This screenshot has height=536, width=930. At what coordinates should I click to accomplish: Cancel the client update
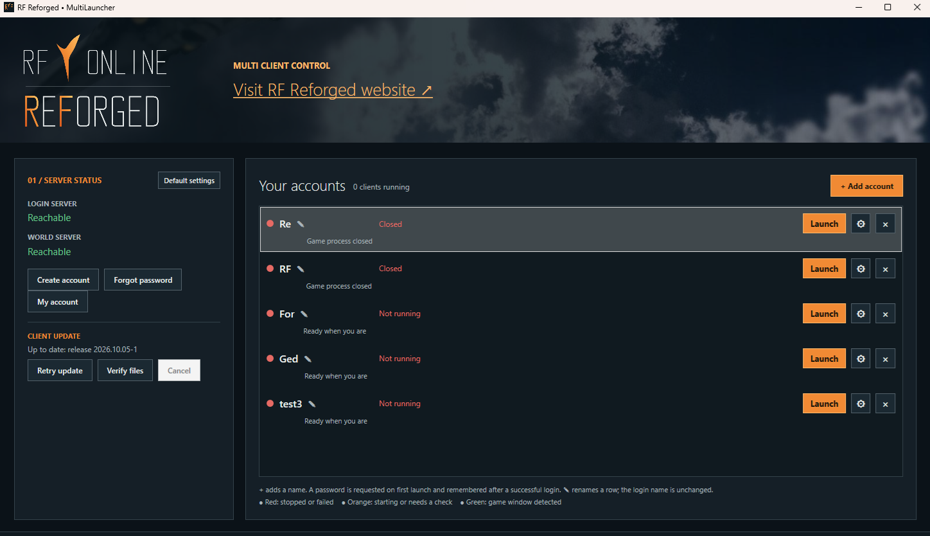pyautogui.click(x=179, y=370)
